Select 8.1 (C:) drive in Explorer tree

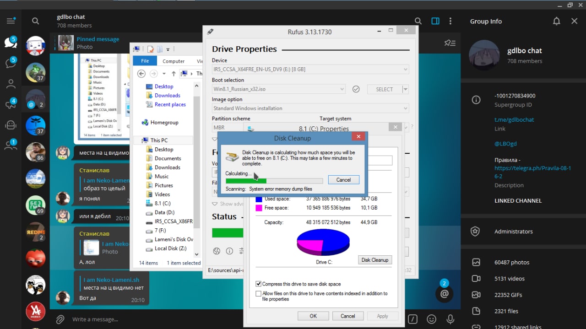[158, 203]
